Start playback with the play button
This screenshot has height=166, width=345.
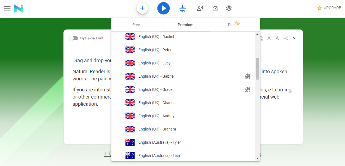(x=164, y=8)
